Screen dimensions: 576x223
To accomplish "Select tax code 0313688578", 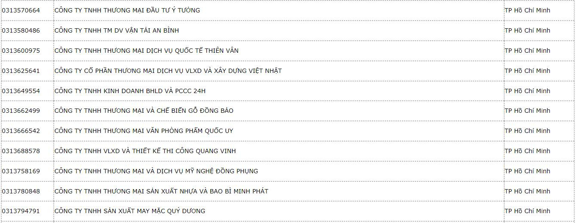I will point(21,151).
